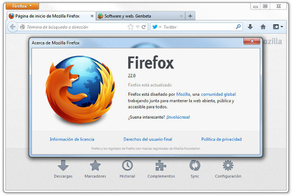Open Configuración gear on the start page

point(228,169)
